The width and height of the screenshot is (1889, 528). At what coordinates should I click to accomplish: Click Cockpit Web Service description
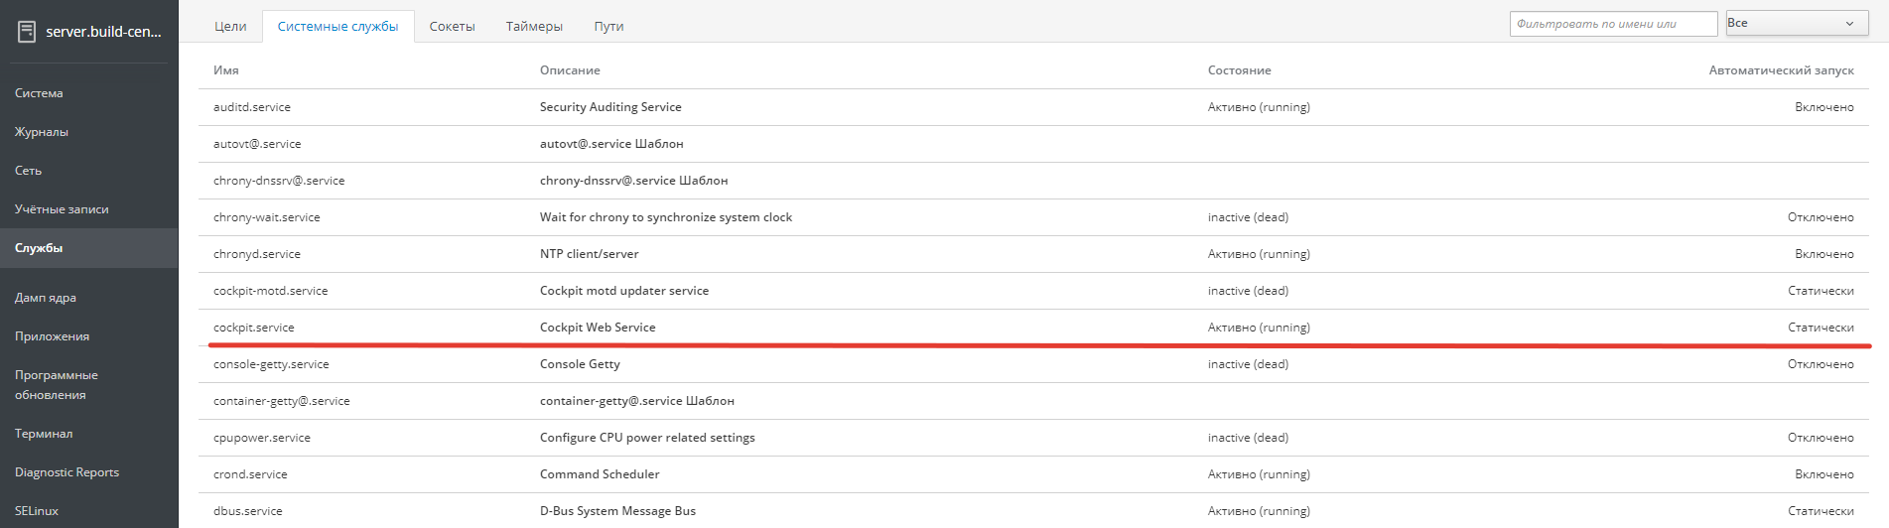598,328
